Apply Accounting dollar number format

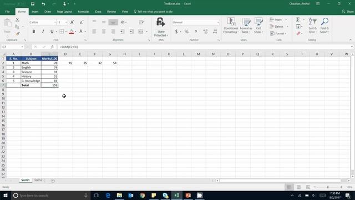pos(176,32)
